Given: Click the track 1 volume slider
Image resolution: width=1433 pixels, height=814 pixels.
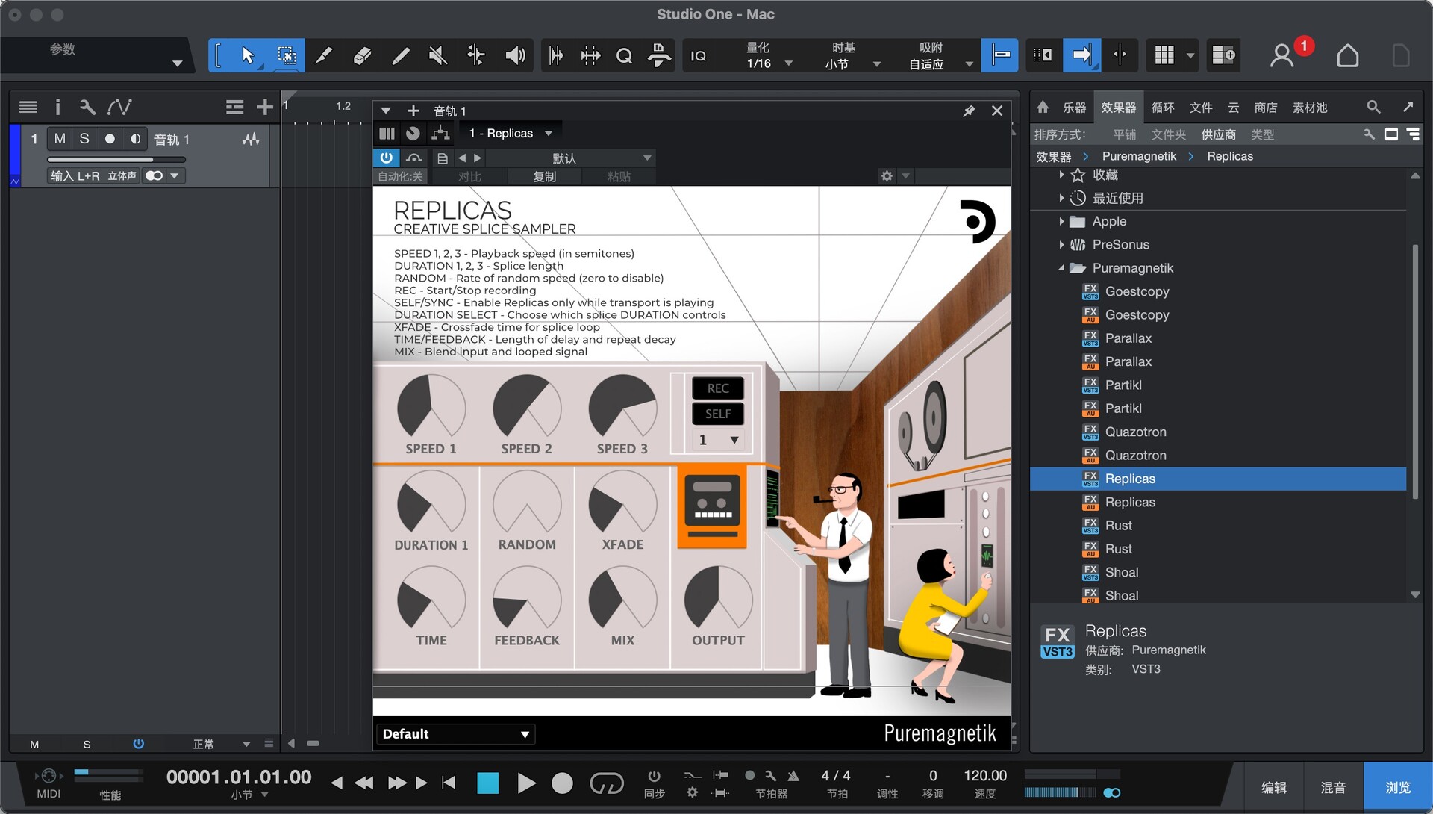Looking at the screenshot, I should [x=116, y=159].
